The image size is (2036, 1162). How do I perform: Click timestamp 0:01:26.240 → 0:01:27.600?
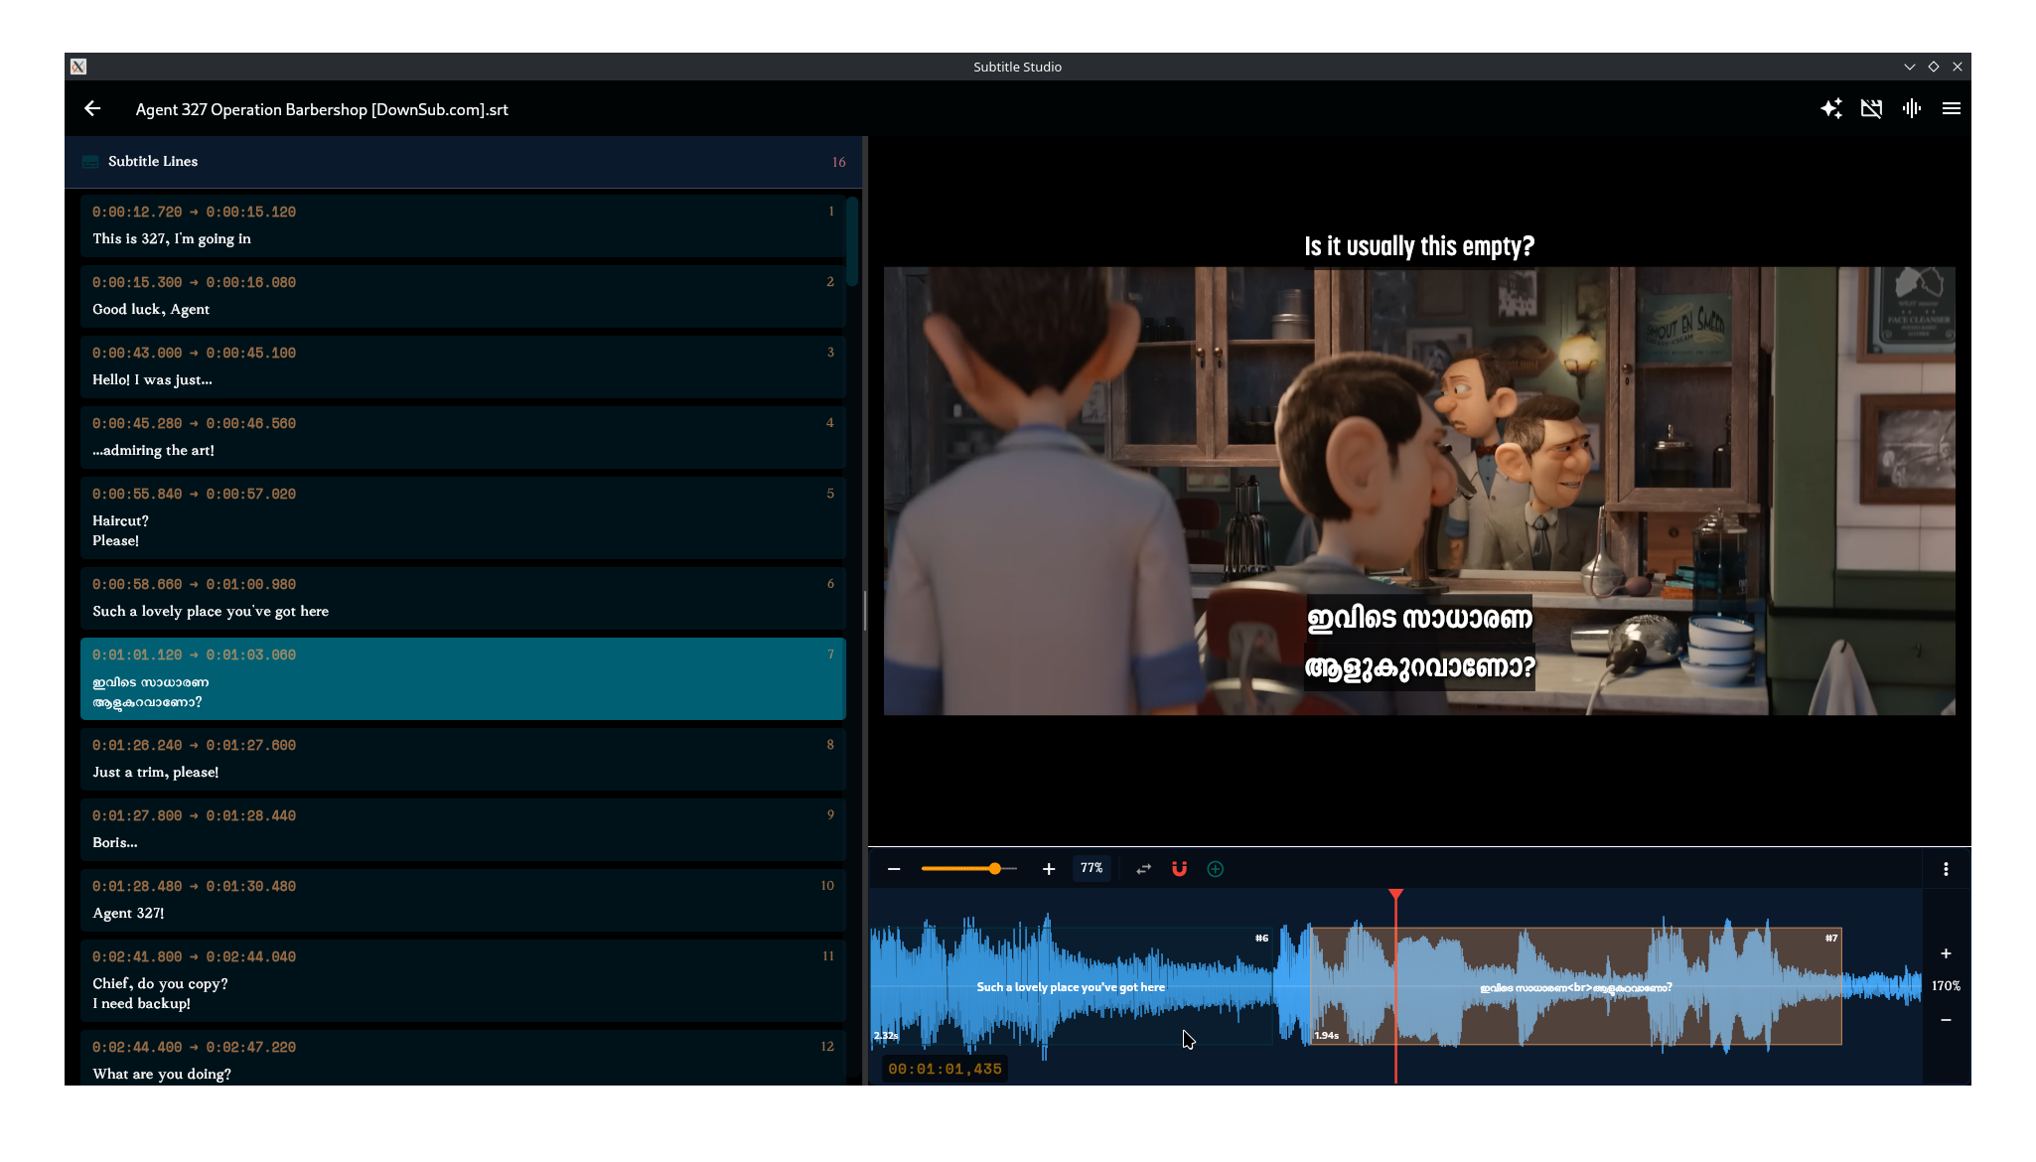point(194,746)
